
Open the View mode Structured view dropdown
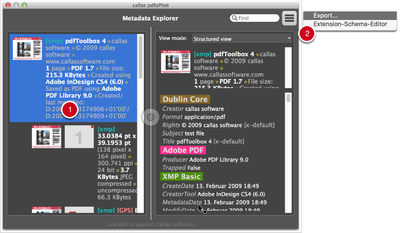point(242,39)
